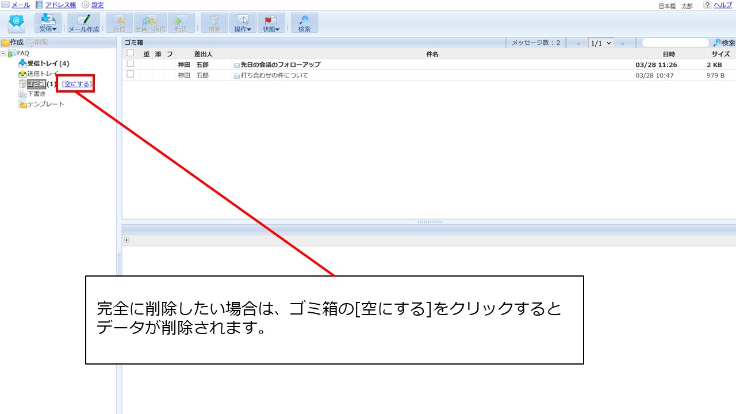Select the メール作成 (compose mail) icon

(83, 23)
